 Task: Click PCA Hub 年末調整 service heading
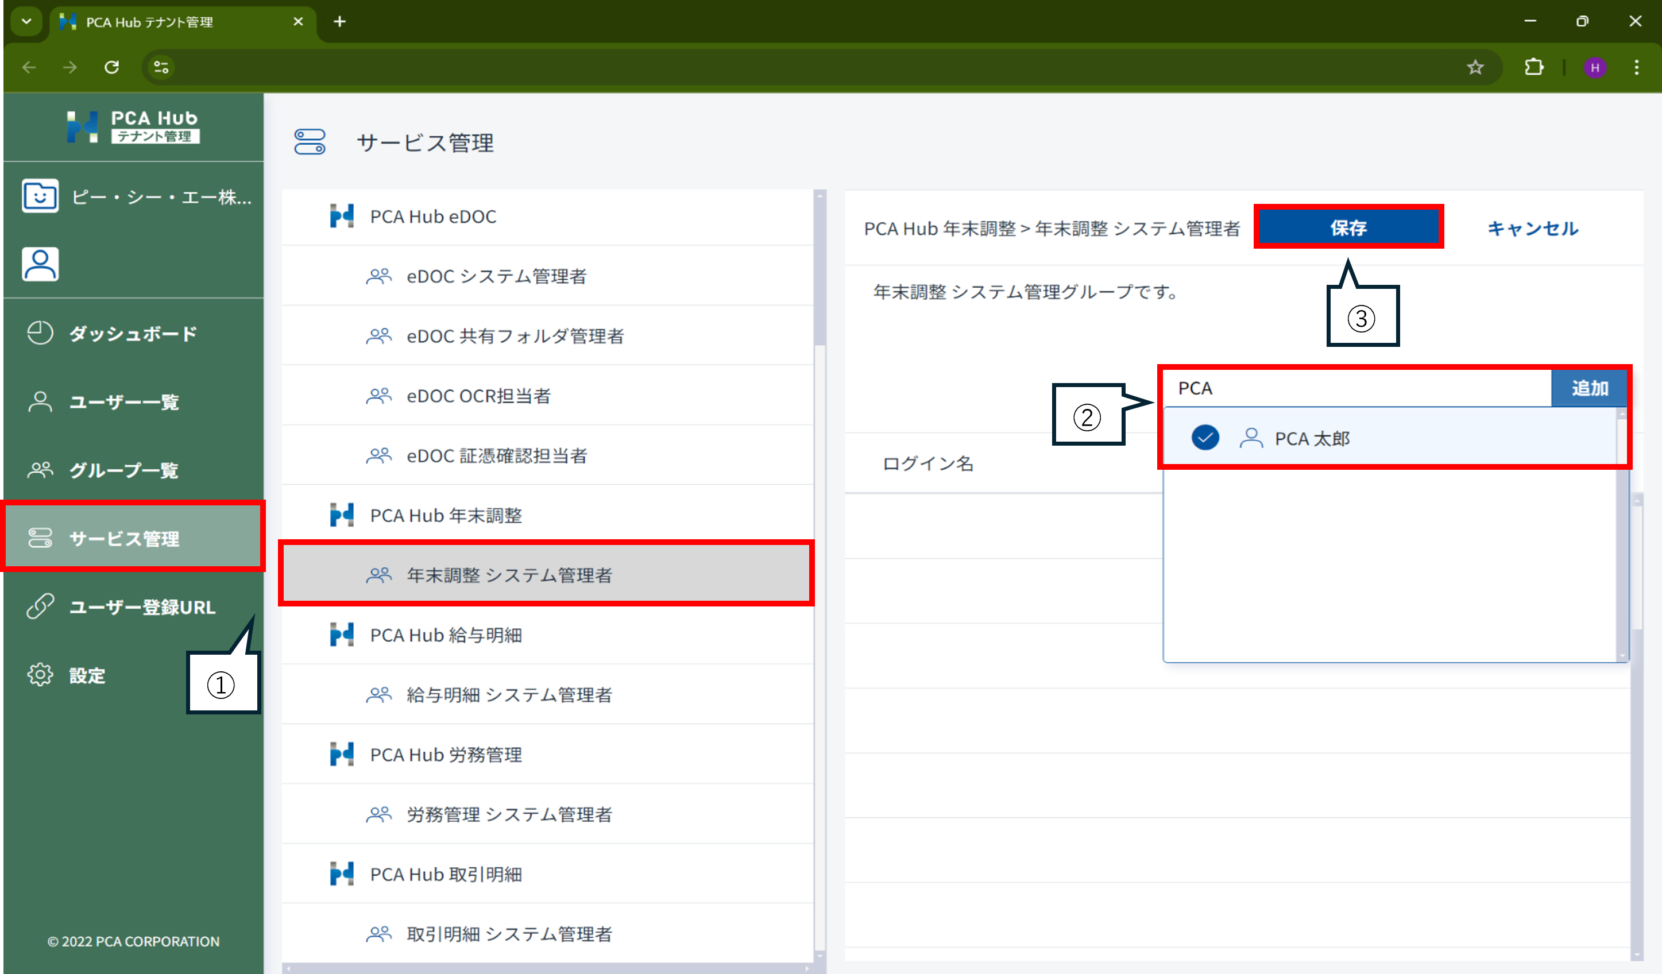click(547, 515)
